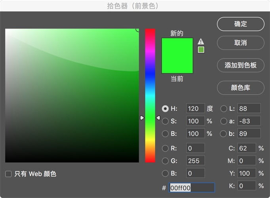This screenshot has width=270, height=198.
Task: Click inside the green saturation-brightness color field
Action: coord(71,95)
